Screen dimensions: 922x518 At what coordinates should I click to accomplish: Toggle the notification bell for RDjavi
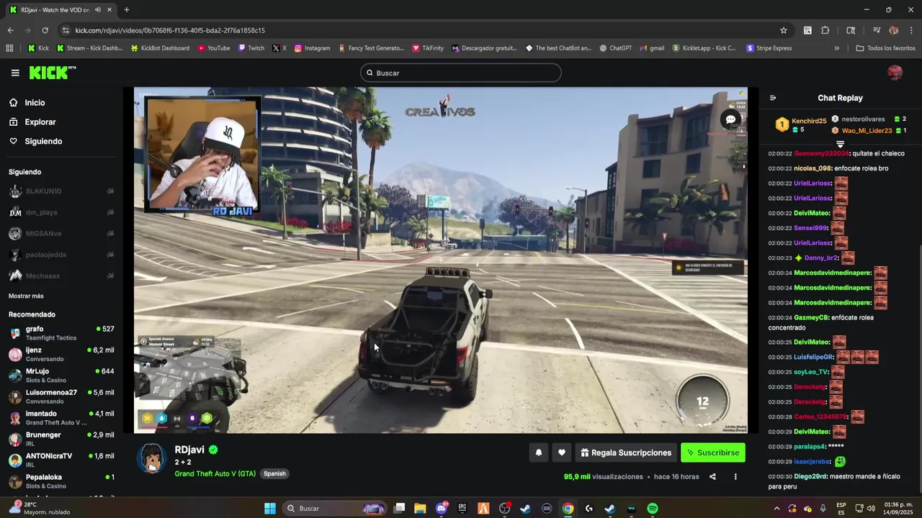pyautogui.click(x=538, y=453)
